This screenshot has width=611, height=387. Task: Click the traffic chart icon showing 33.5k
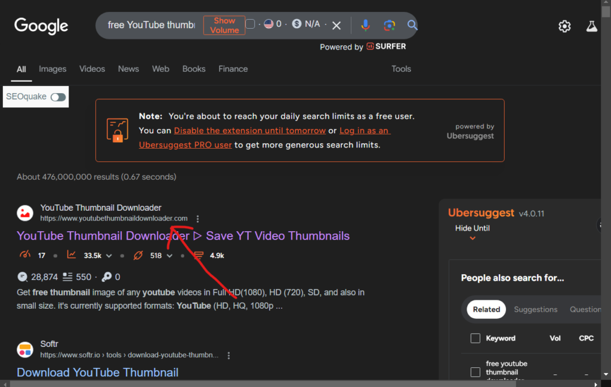(x=72, y=255)
